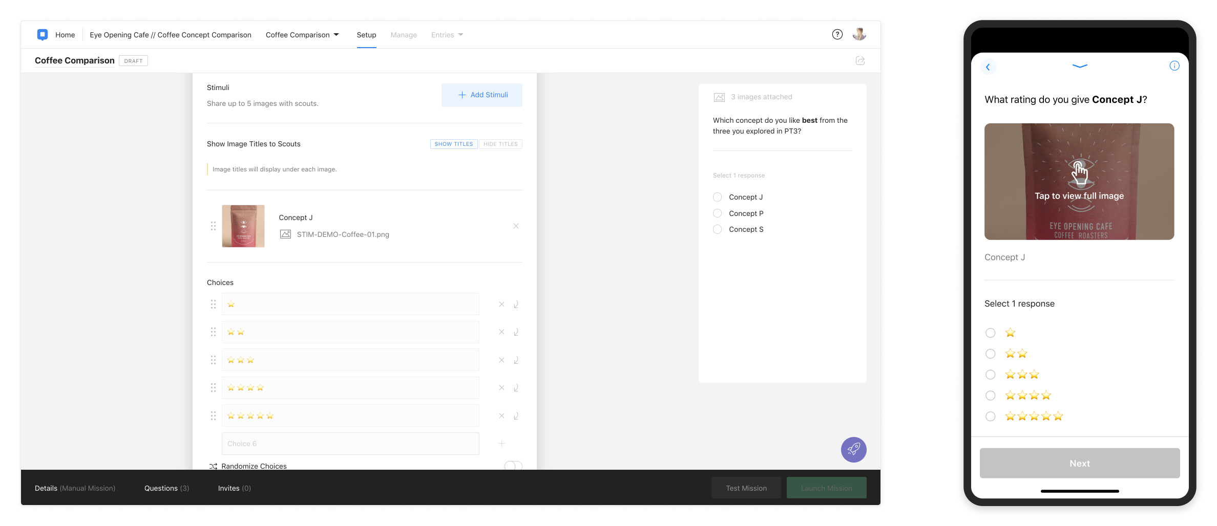
Task: Click the Choice 6 input field
Action: [350, 444]
